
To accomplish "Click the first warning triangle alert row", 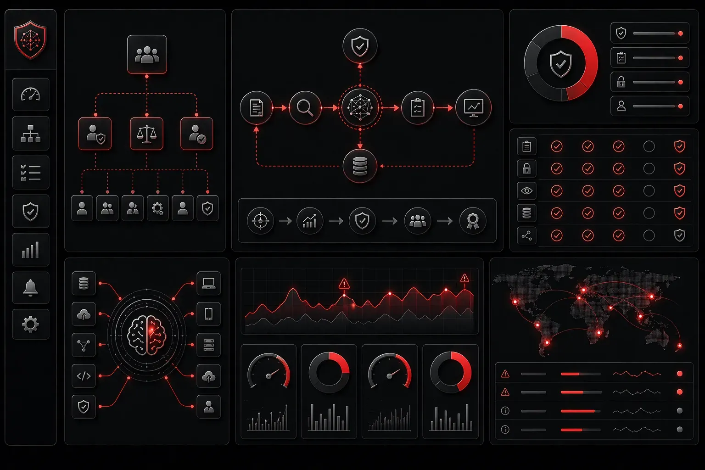I will tap(594, 374).
